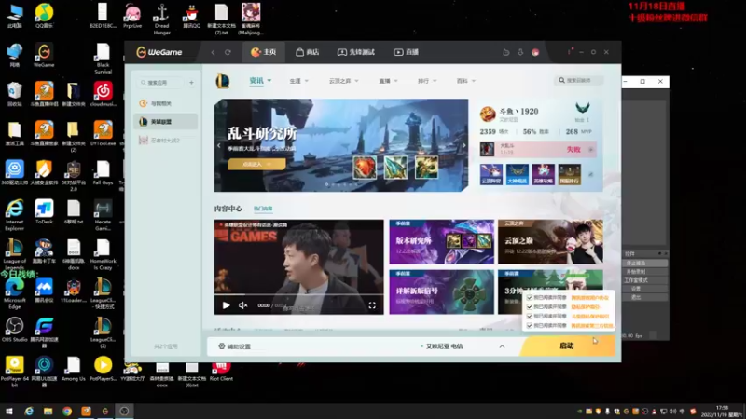This screenshot has height=419, width=746.
Task: Play the content center video
Action: point(226,305)
